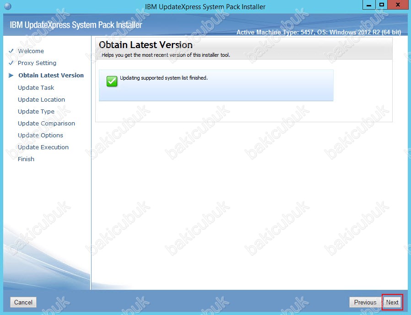Click the current step arrow indicator
The image size is (411, 315).
tap(11, 76)
